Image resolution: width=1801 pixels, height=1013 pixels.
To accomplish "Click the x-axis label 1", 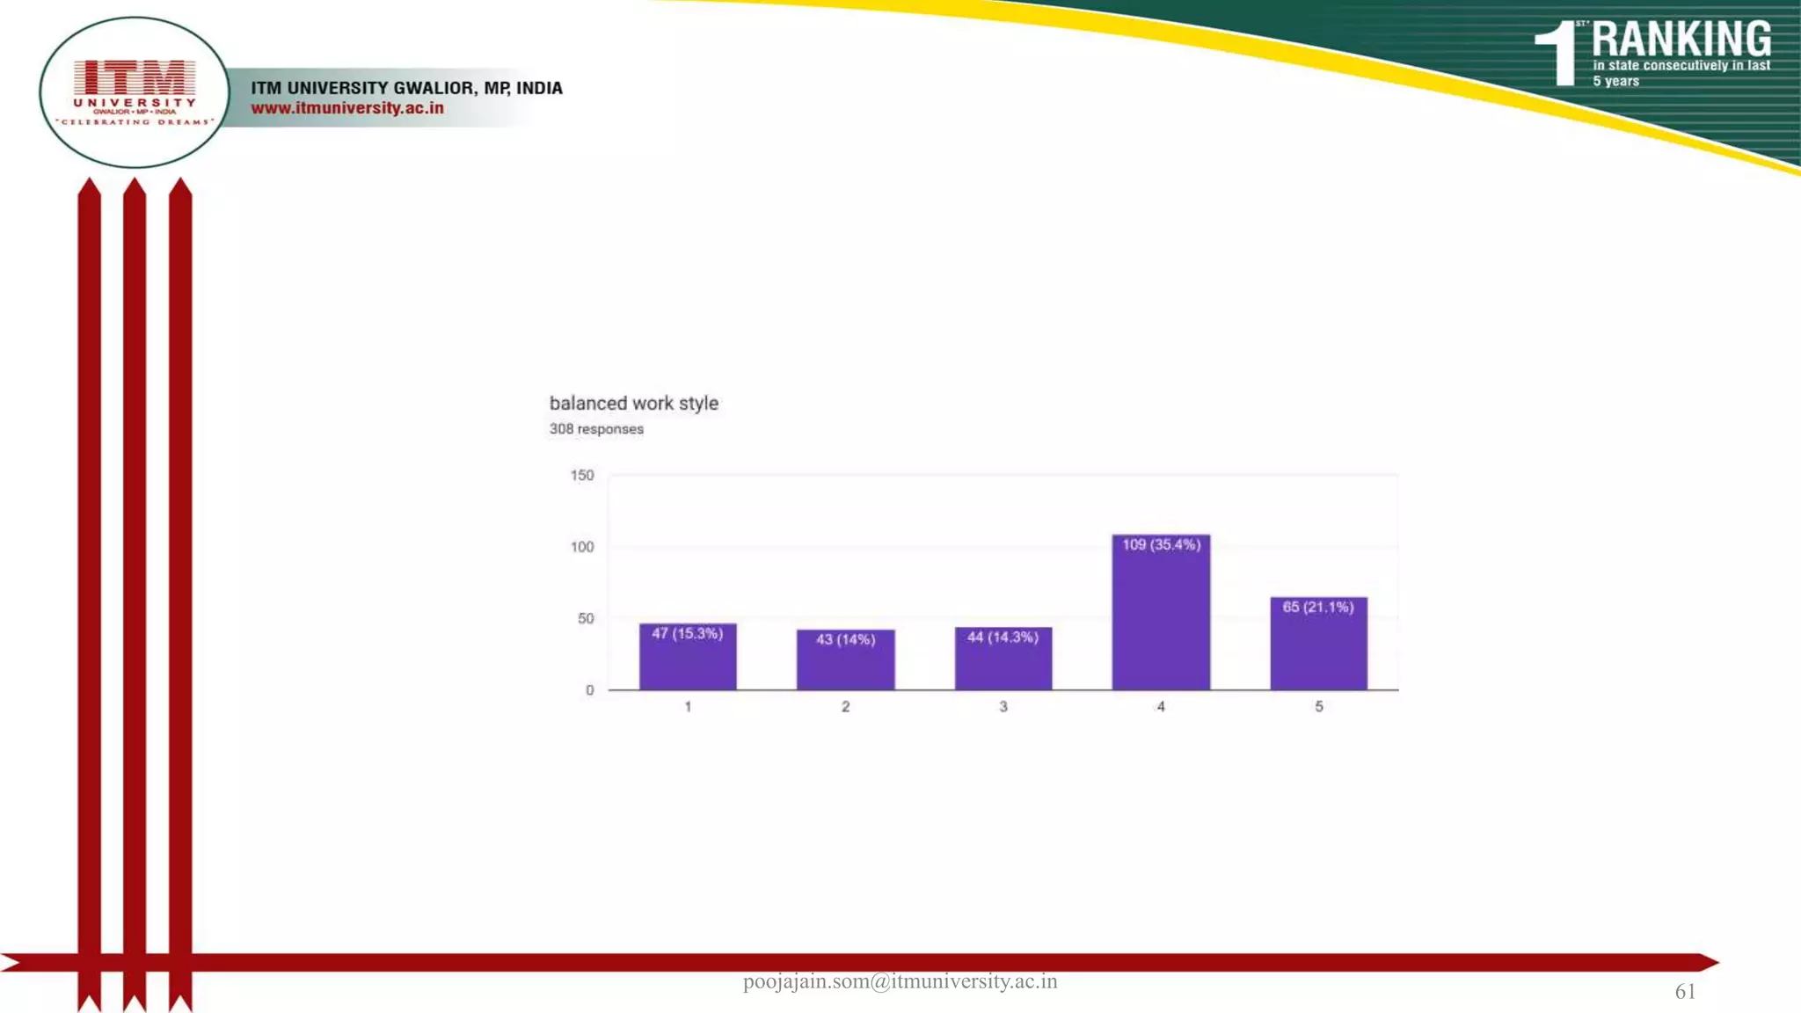I will tap(688, 707).
